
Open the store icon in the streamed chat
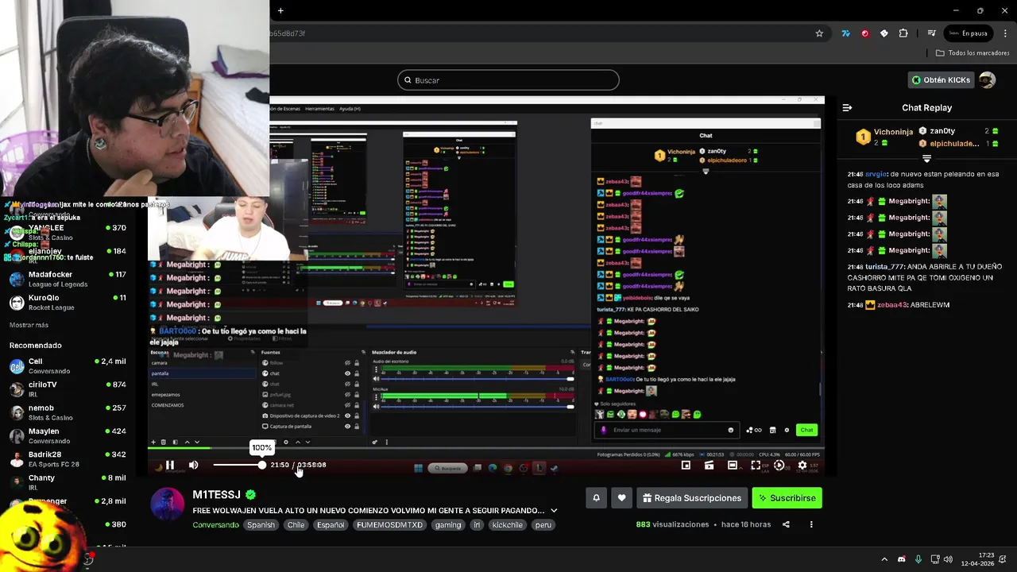(x=772, y=431)
